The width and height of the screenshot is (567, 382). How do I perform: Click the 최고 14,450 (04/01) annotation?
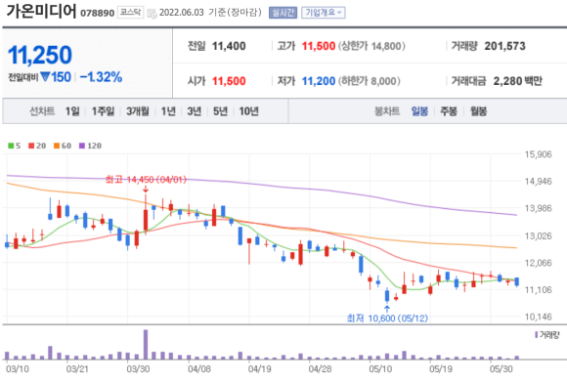tap(146, 179)
